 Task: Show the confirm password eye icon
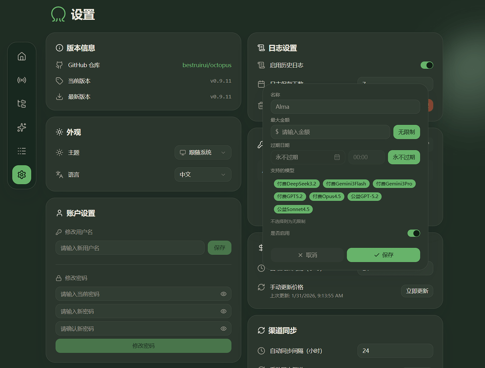click(223, 329)
